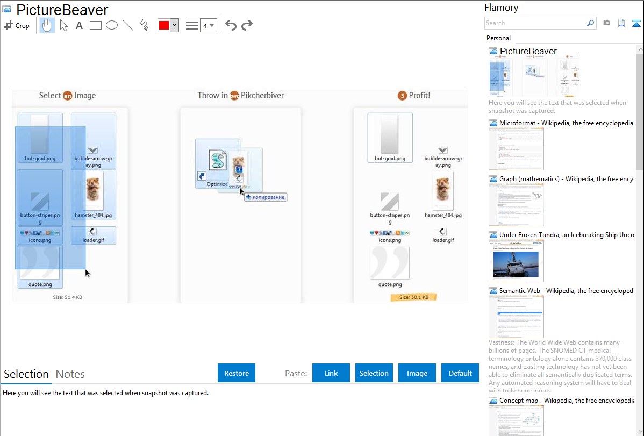This screenshot has height=436, width=644.
Task: Click the red color swatch
Action: [x=164, y=25]
